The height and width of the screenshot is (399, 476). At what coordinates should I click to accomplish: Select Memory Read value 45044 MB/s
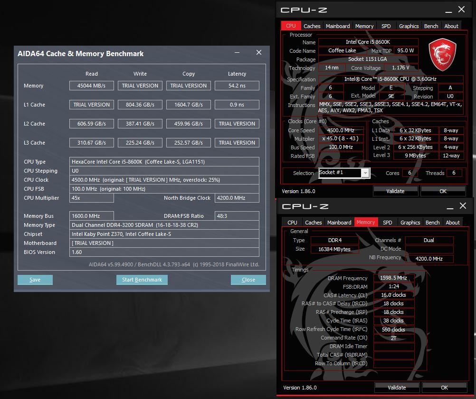91,86
